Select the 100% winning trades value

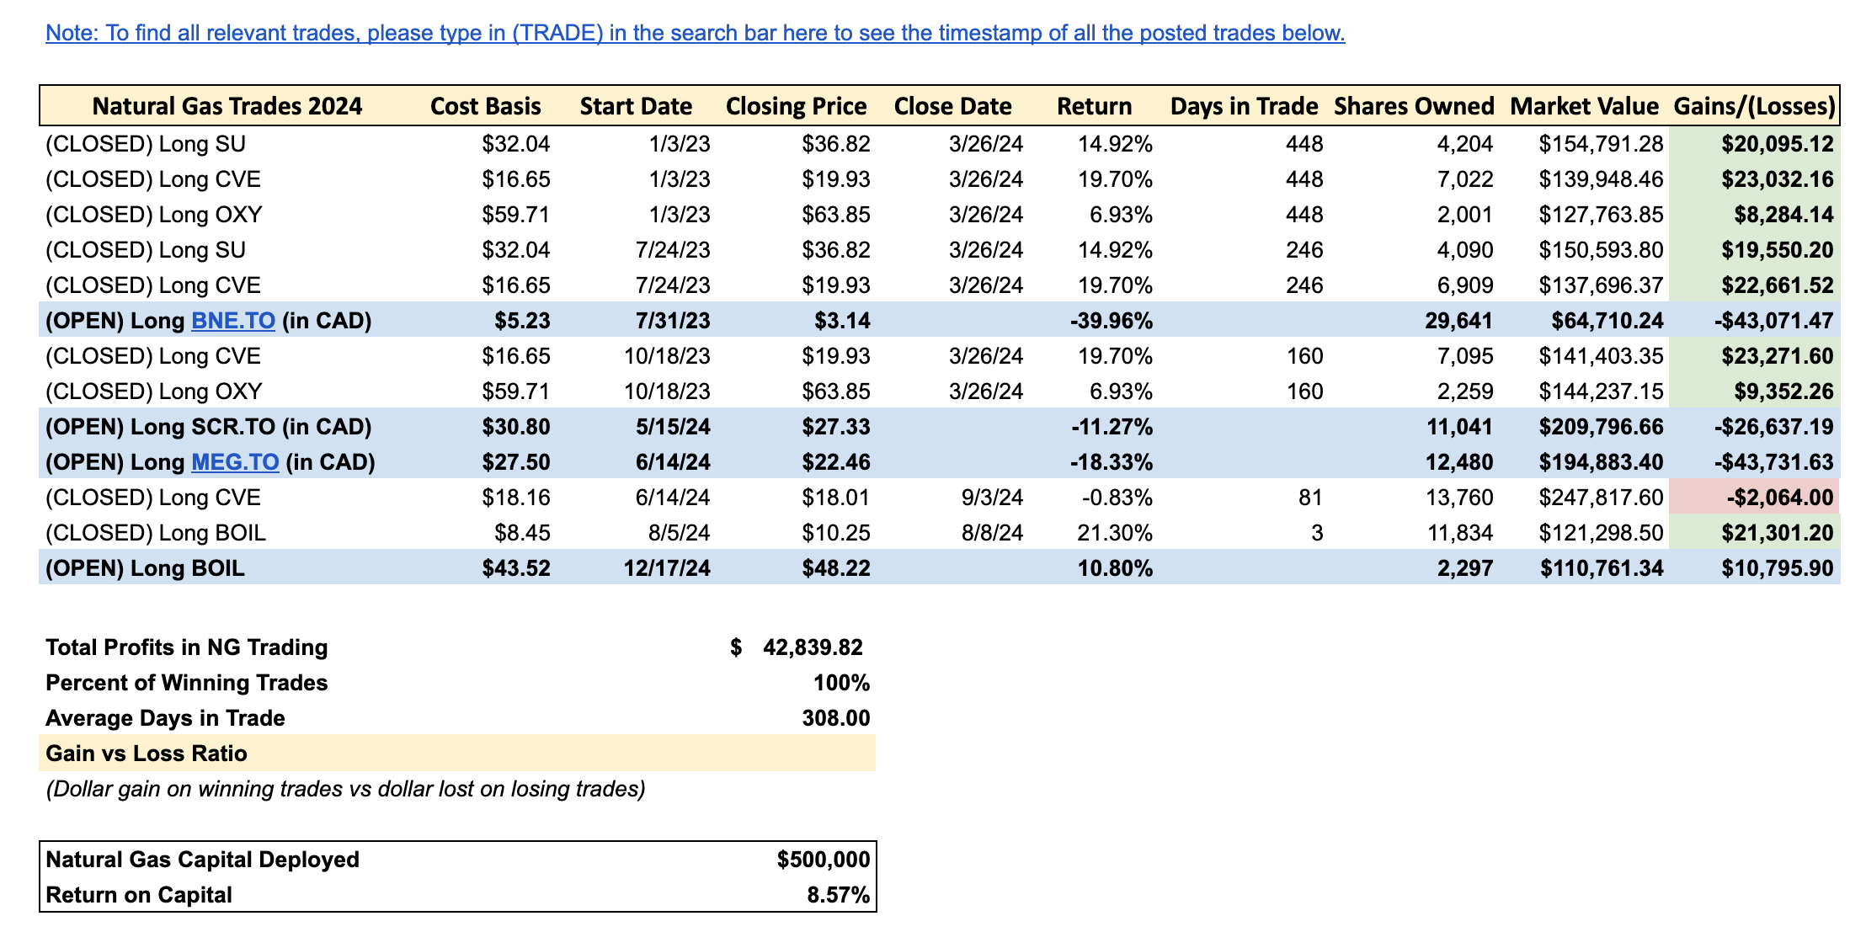click(x=841, y=683)
